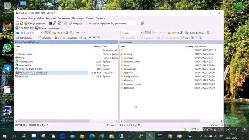The height and width of the screenshot is (140, 249).
Task: Open the Соединение menu
Action: point(64,18)
